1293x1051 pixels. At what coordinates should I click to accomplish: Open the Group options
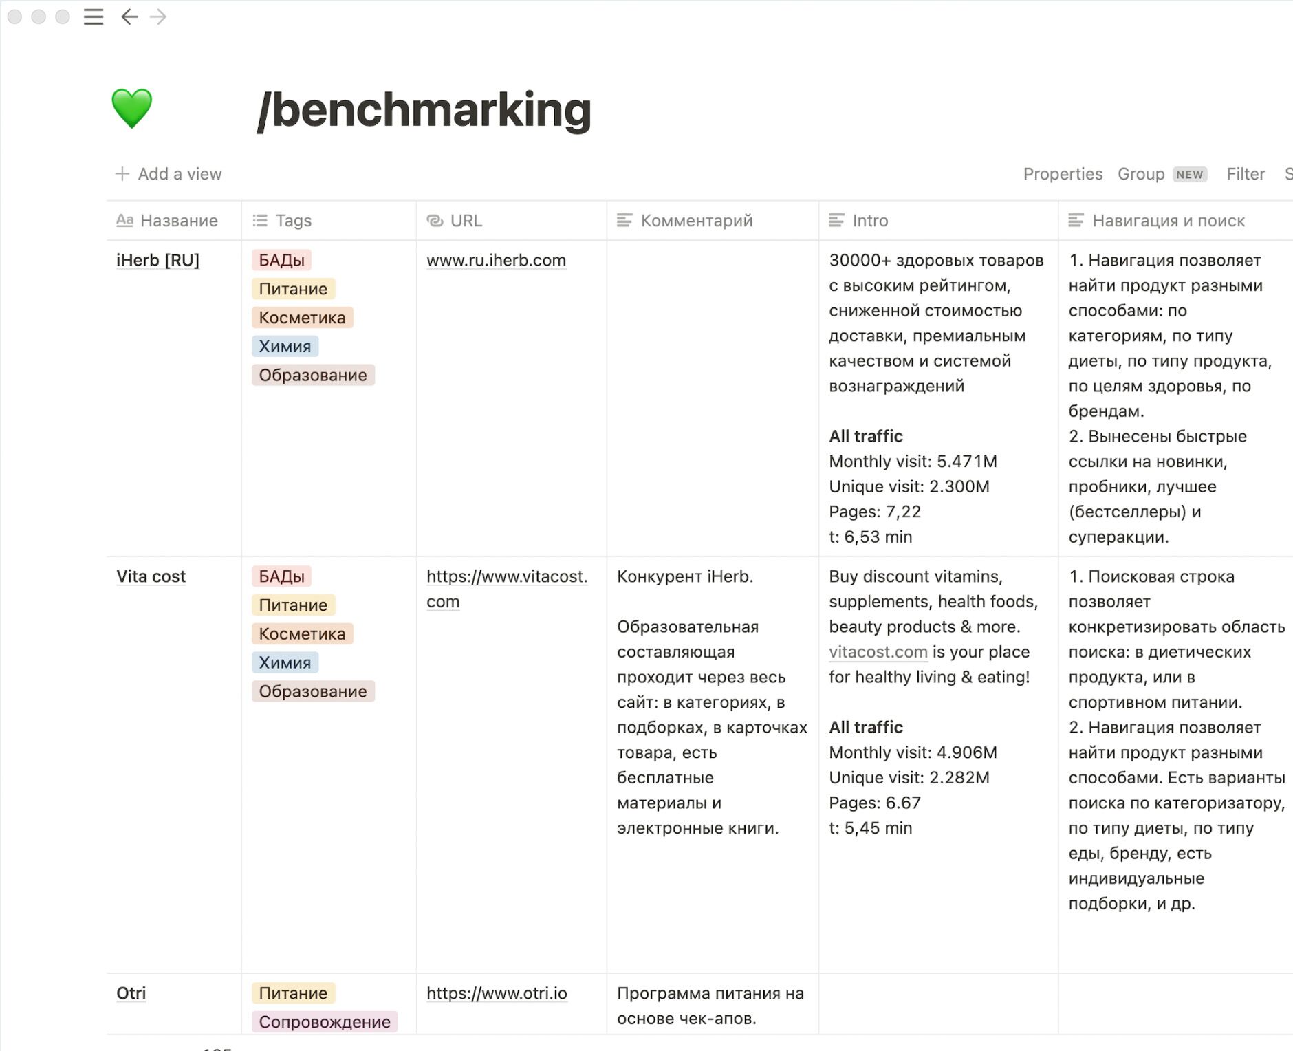click(x=1141, y=174)
